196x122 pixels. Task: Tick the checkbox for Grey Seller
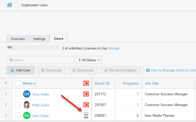pyautogui.click(x=18, y=94)
